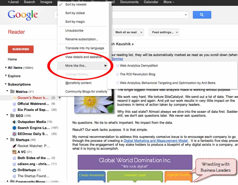Open The ROI Revolution Blog suggestion
Screen dimensions: 238x185
[137, 74]
